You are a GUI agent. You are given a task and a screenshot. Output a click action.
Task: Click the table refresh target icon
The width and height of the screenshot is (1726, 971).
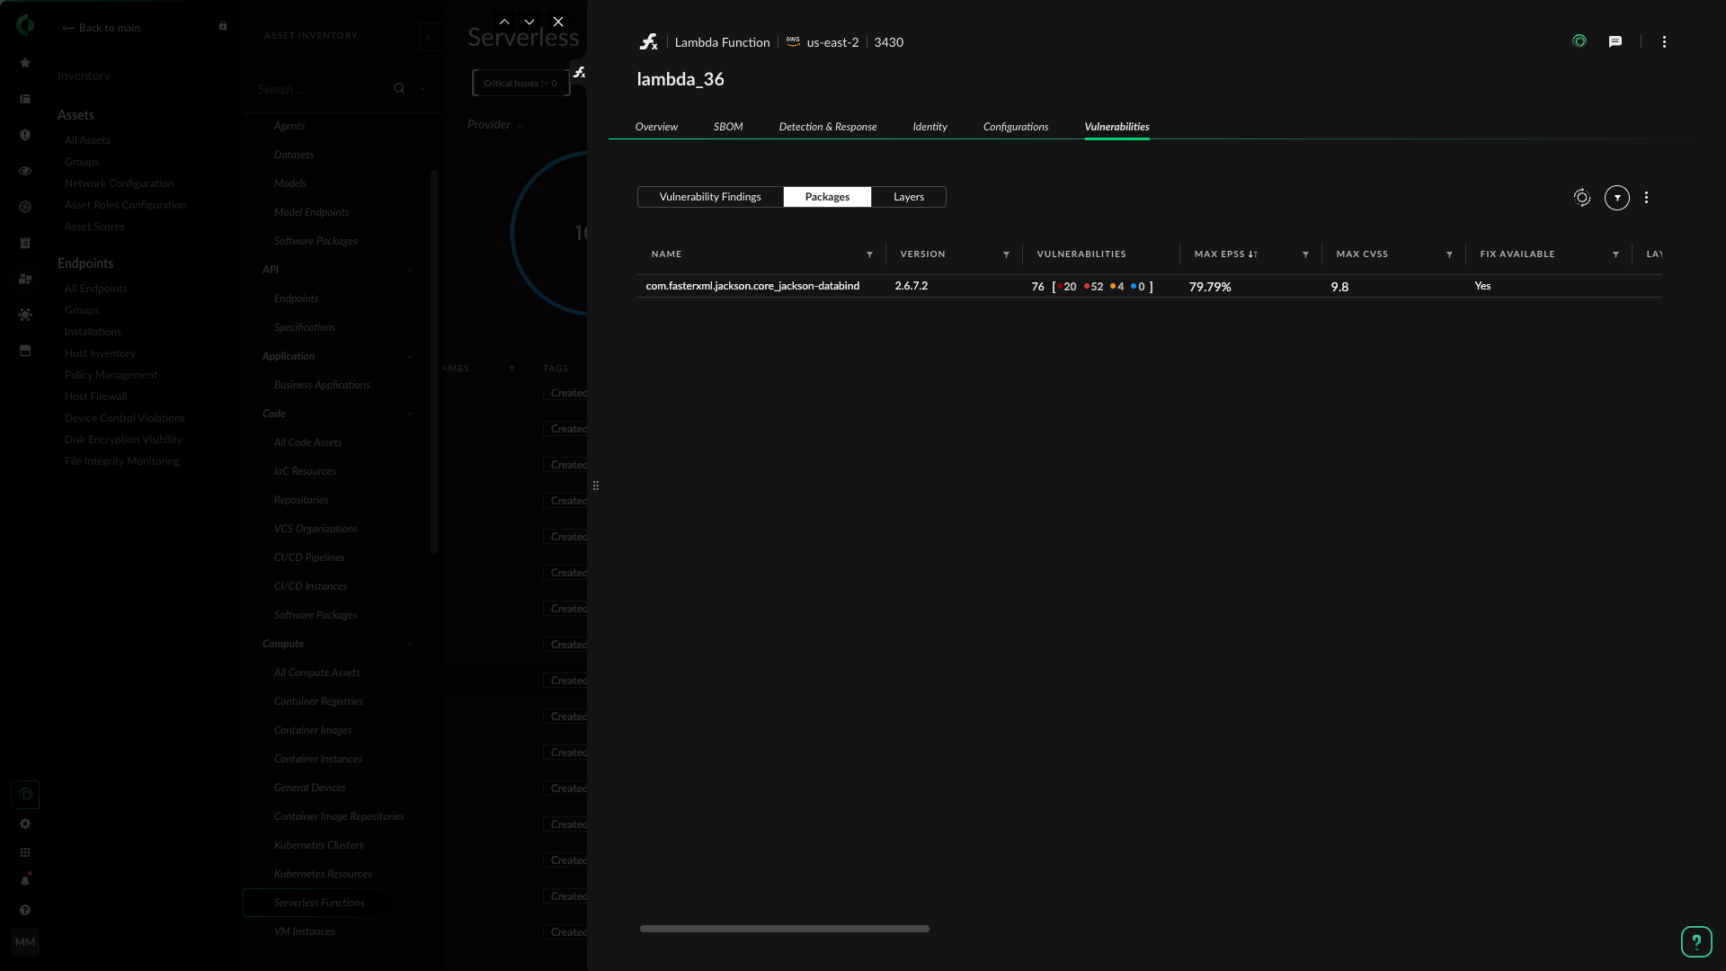point(1582,198)
